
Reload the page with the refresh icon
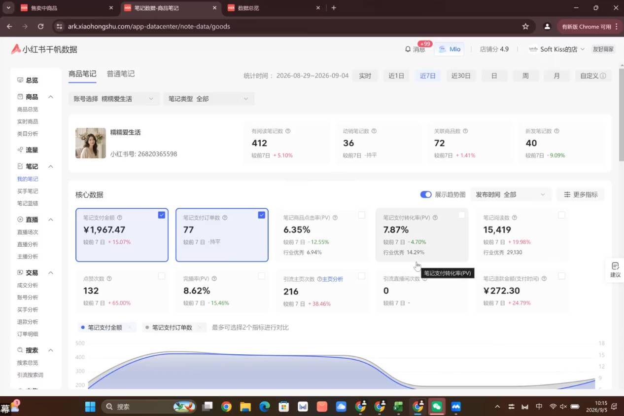[40, 26]
